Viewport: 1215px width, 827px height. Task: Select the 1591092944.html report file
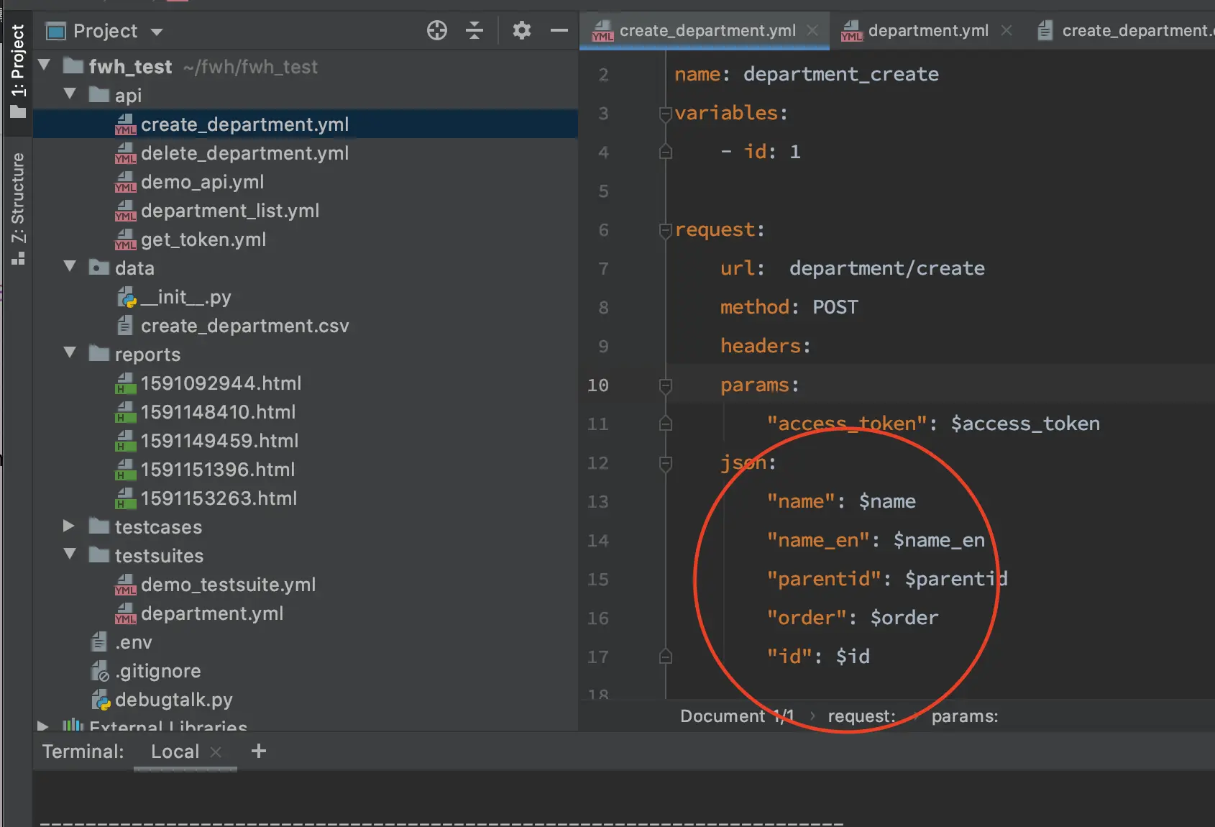click(x=221, y=383)
